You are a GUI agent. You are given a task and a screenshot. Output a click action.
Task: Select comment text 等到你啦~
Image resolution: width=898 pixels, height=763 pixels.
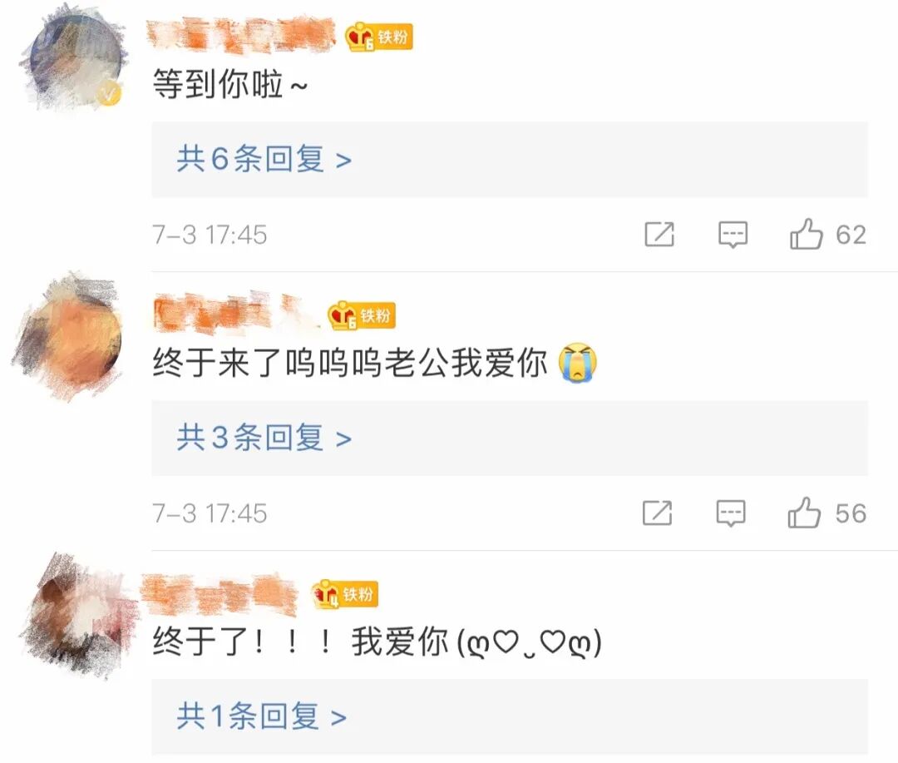pyautogui.click(x=230, y=85)
